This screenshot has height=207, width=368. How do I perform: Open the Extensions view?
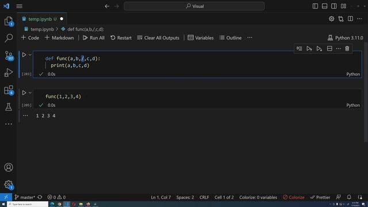point(9,90)
